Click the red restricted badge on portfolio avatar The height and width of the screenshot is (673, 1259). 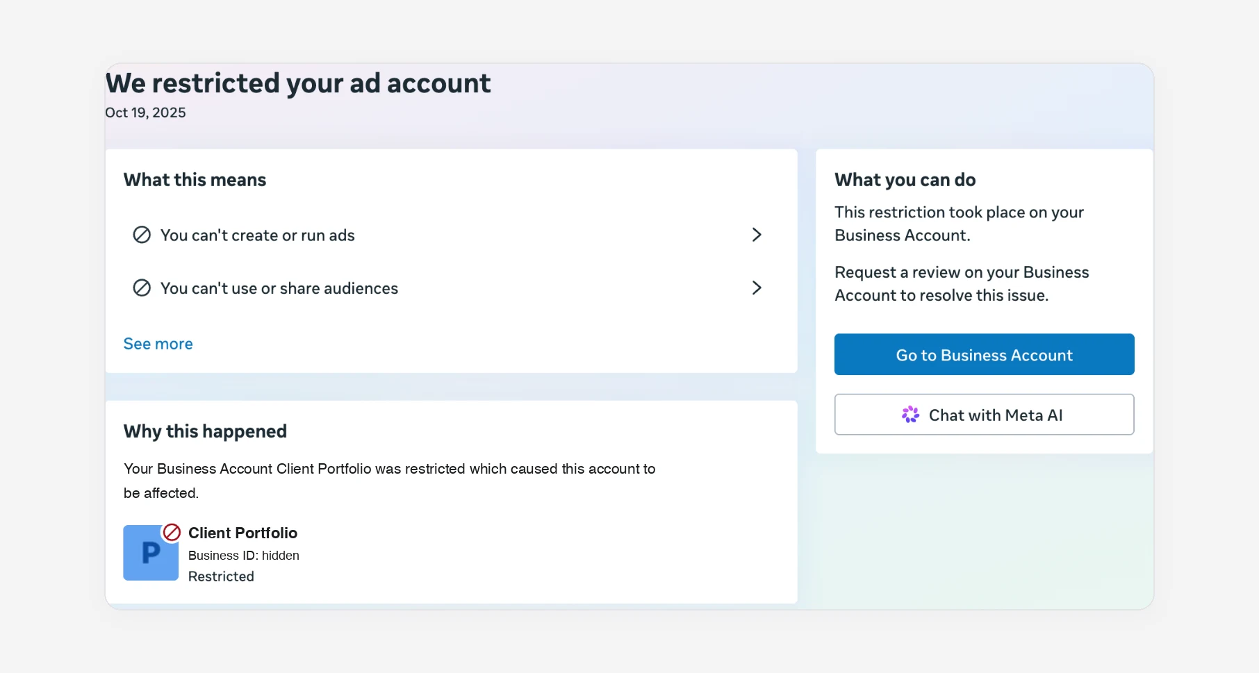click(x=172, y=533)
